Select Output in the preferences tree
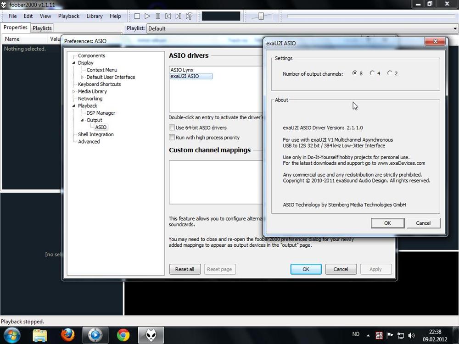Viewport: 459px width, 344px height. [94, 120]
